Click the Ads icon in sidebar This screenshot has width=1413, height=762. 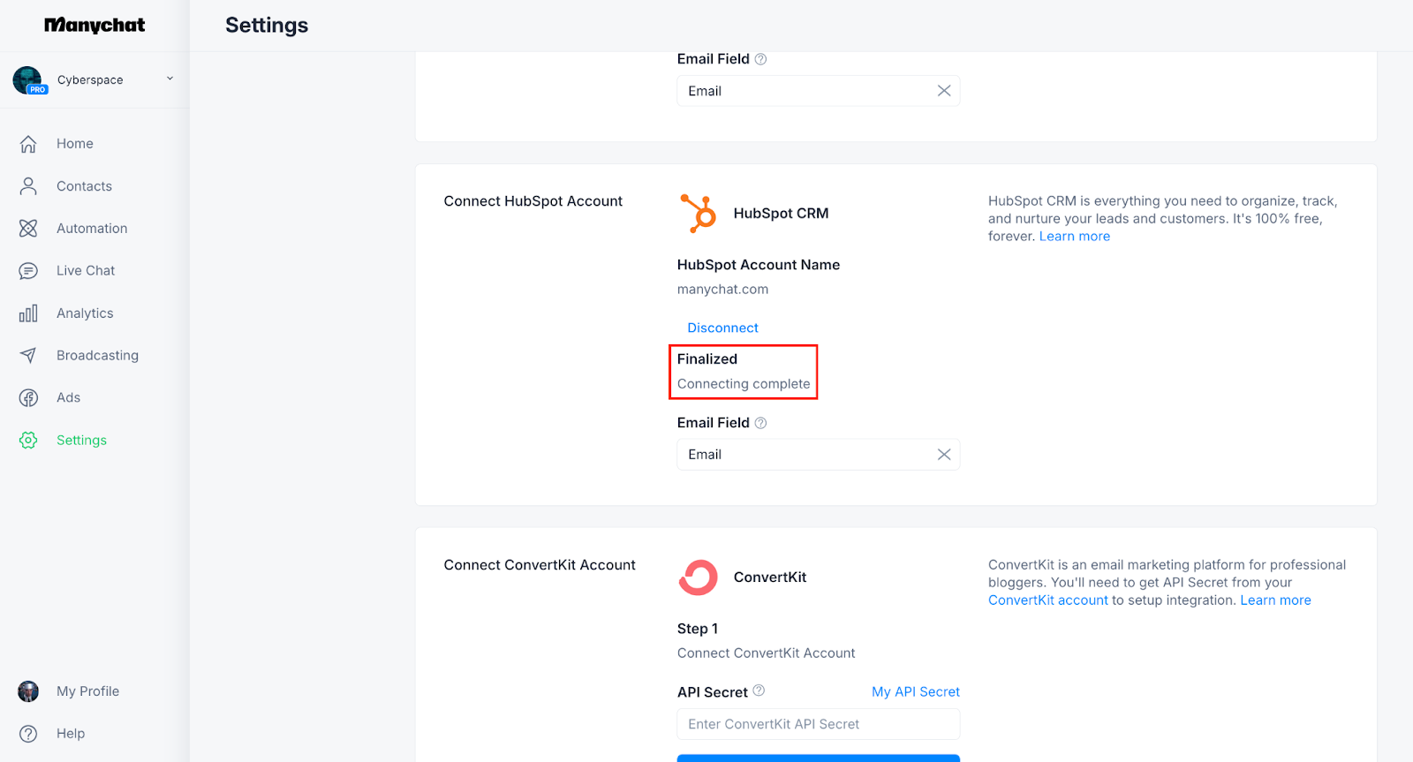[x=28, y=398]
